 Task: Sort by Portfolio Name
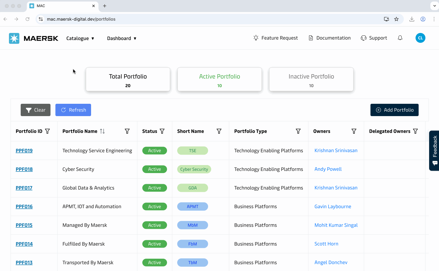pos(102,131)
